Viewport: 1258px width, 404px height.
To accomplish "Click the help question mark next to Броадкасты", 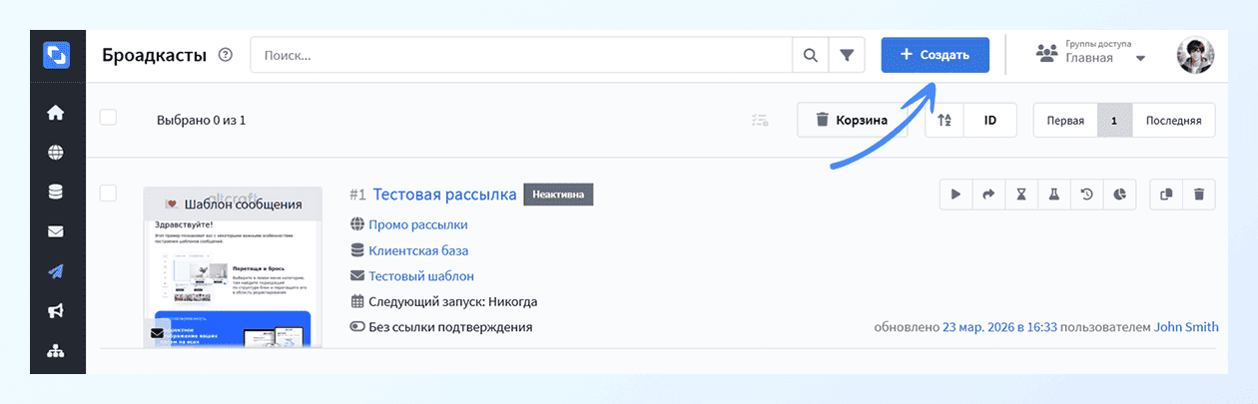I will click(x=226, y=55).
